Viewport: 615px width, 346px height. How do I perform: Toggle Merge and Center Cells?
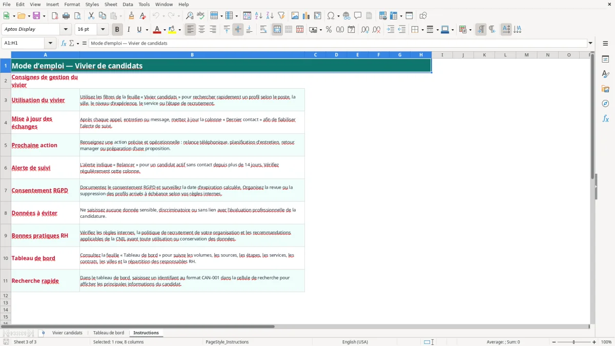coord(277,30)
